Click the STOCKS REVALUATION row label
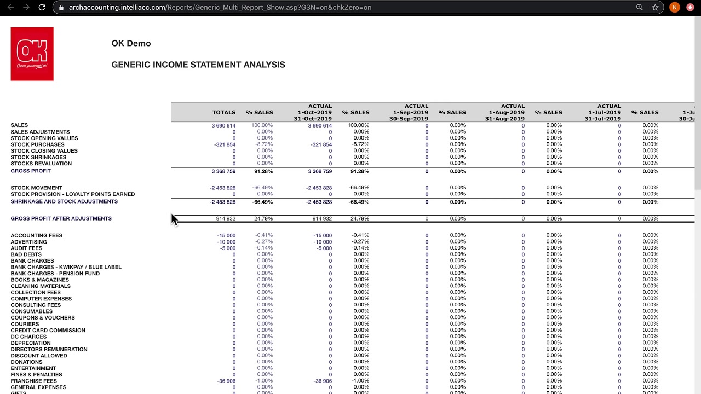701x394 pixels. click(x=41, y=164)
